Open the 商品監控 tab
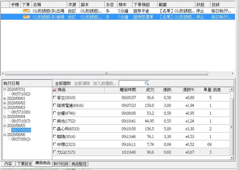 tap(79, 163)
